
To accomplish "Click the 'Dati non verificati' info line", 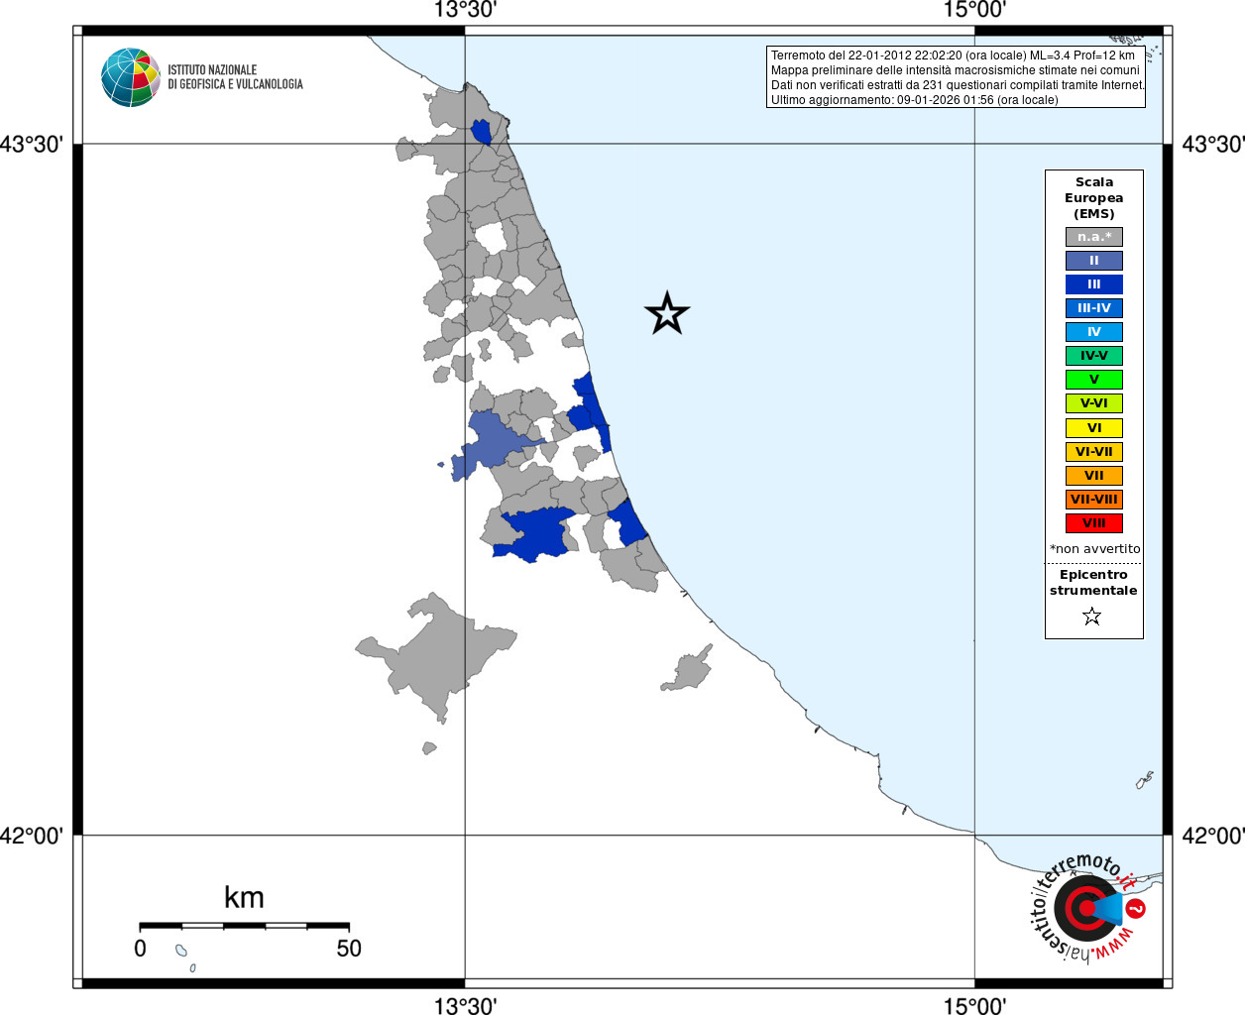I will coord(958,85).
